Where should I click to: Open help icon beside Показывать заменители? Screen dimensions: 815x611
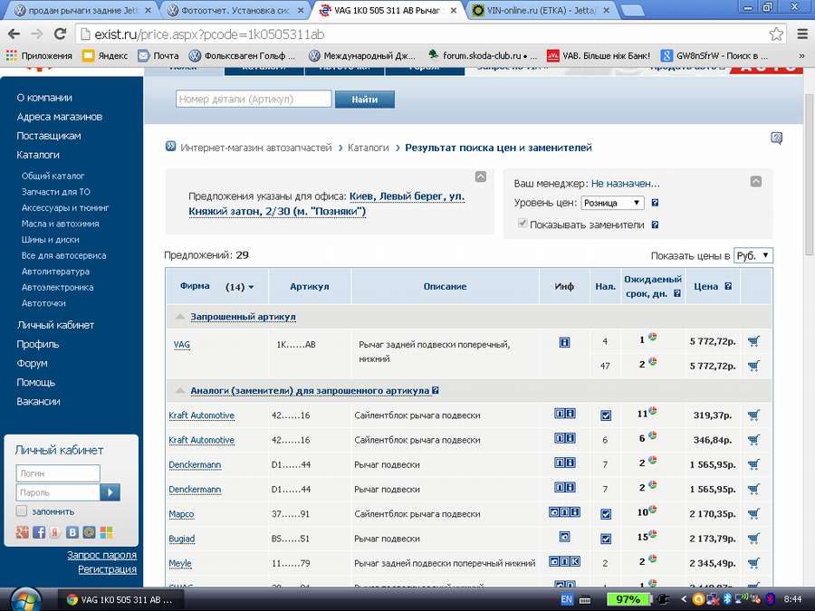click(655, 224)
